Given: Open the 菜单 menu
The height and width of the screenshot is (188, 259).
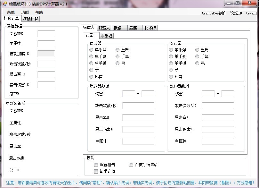Looking at the screenshot, I should [x=11, y=13].
